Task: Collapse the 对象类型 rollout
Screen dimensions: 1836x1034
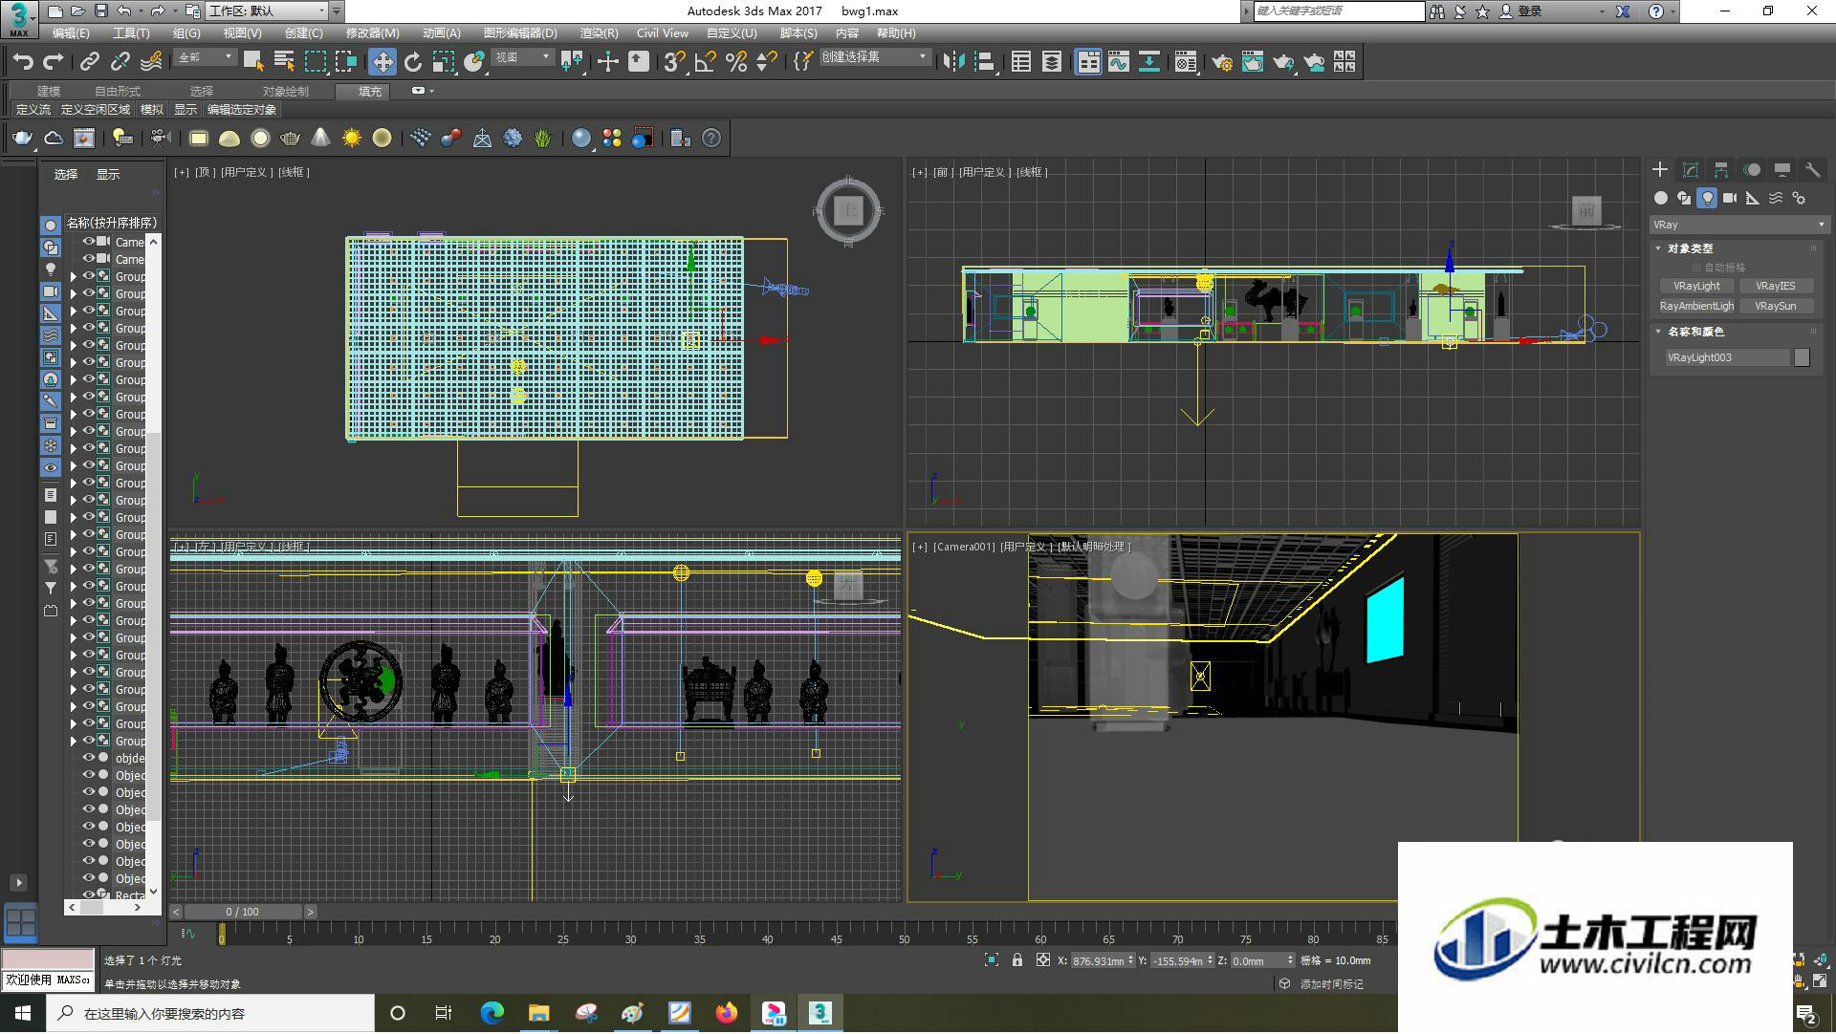Action: [x=1659, y=248]
